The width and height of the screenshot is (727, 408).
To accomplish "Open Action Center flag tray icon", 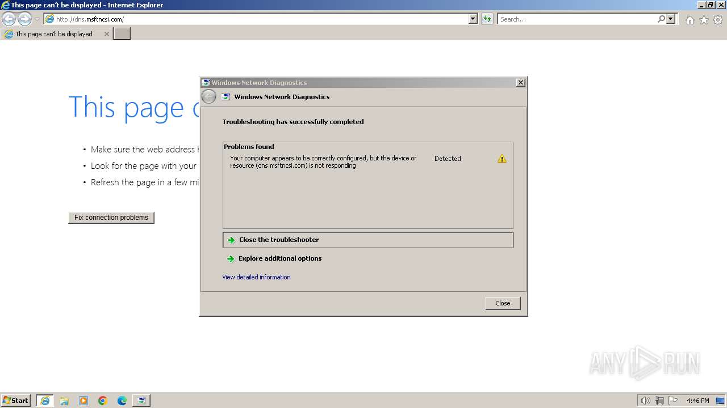I will click(x=673, y=401).
